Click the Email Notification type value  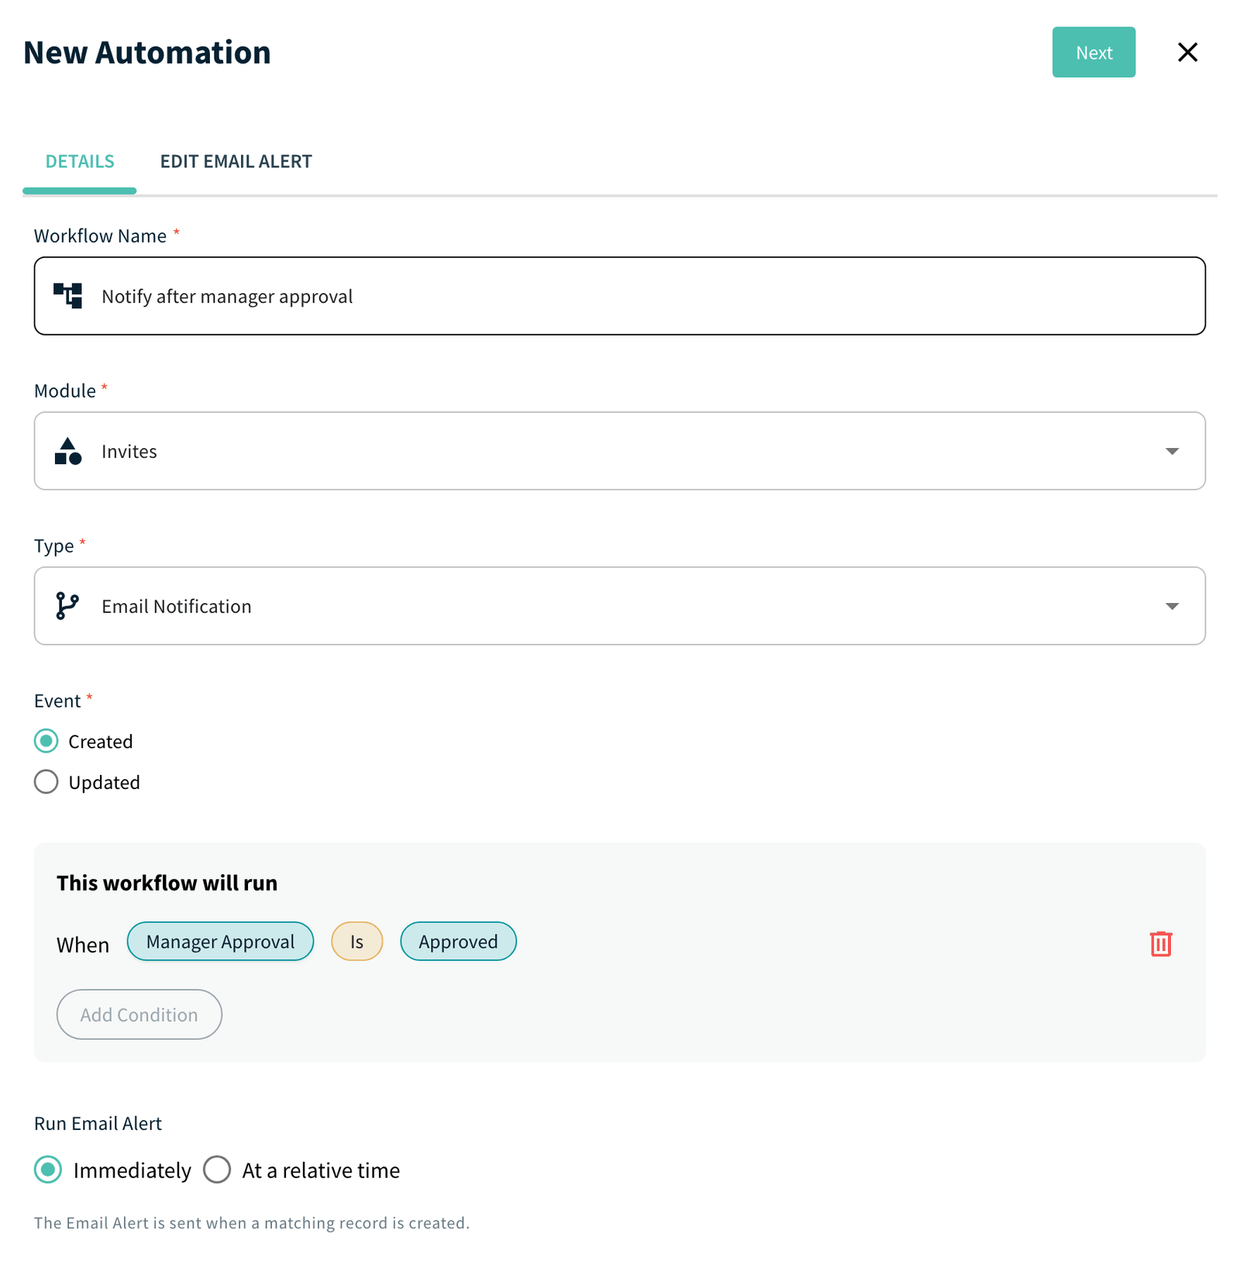point(177,606)
